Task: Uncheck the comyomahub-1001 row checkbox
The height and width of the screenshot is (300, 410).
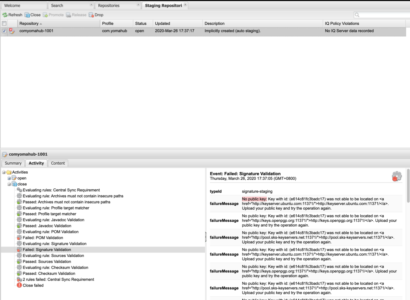Action: (4, 31)
